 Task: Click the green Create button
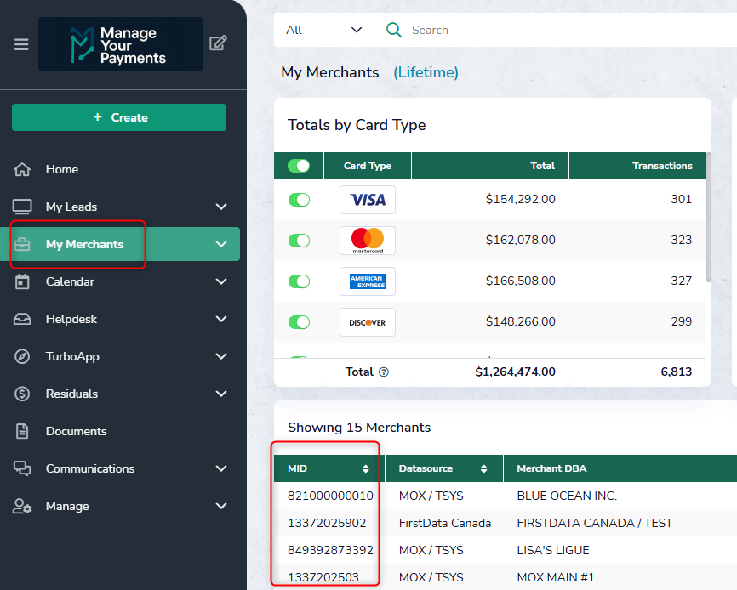coord(119,117)
